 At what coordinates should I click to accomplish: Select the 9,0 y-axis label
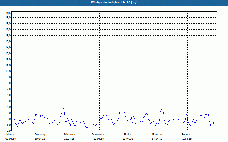[x=9, y=77]
